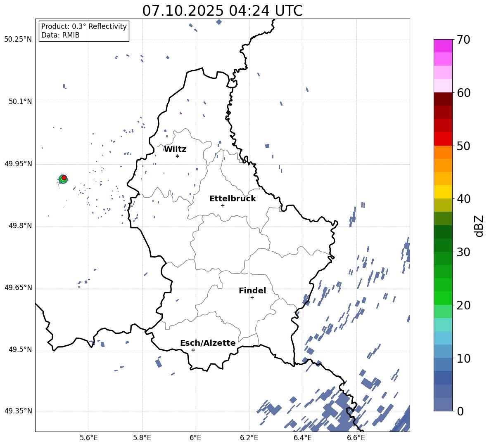The width and height of the screenshot is (489, 446).
Task: Click the cross marker under Wiltz
Action: (178, 156)
